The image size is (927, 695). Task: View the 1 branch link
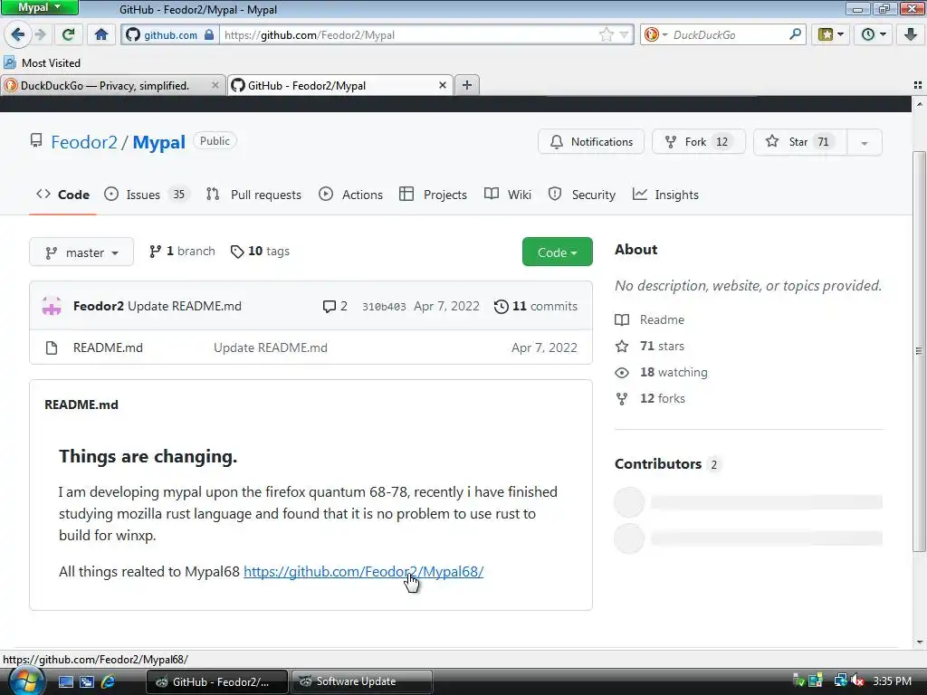(182, 252)
